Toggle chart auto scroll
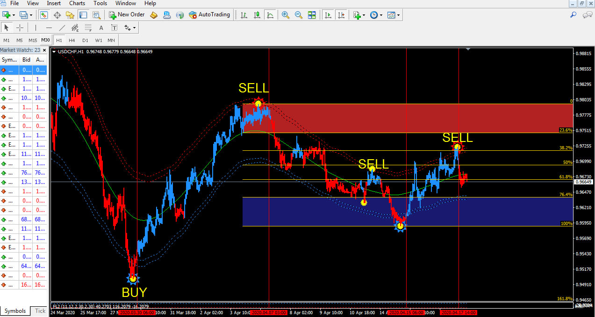This screenshot has height=317, width=595. (x=328, y=15)
